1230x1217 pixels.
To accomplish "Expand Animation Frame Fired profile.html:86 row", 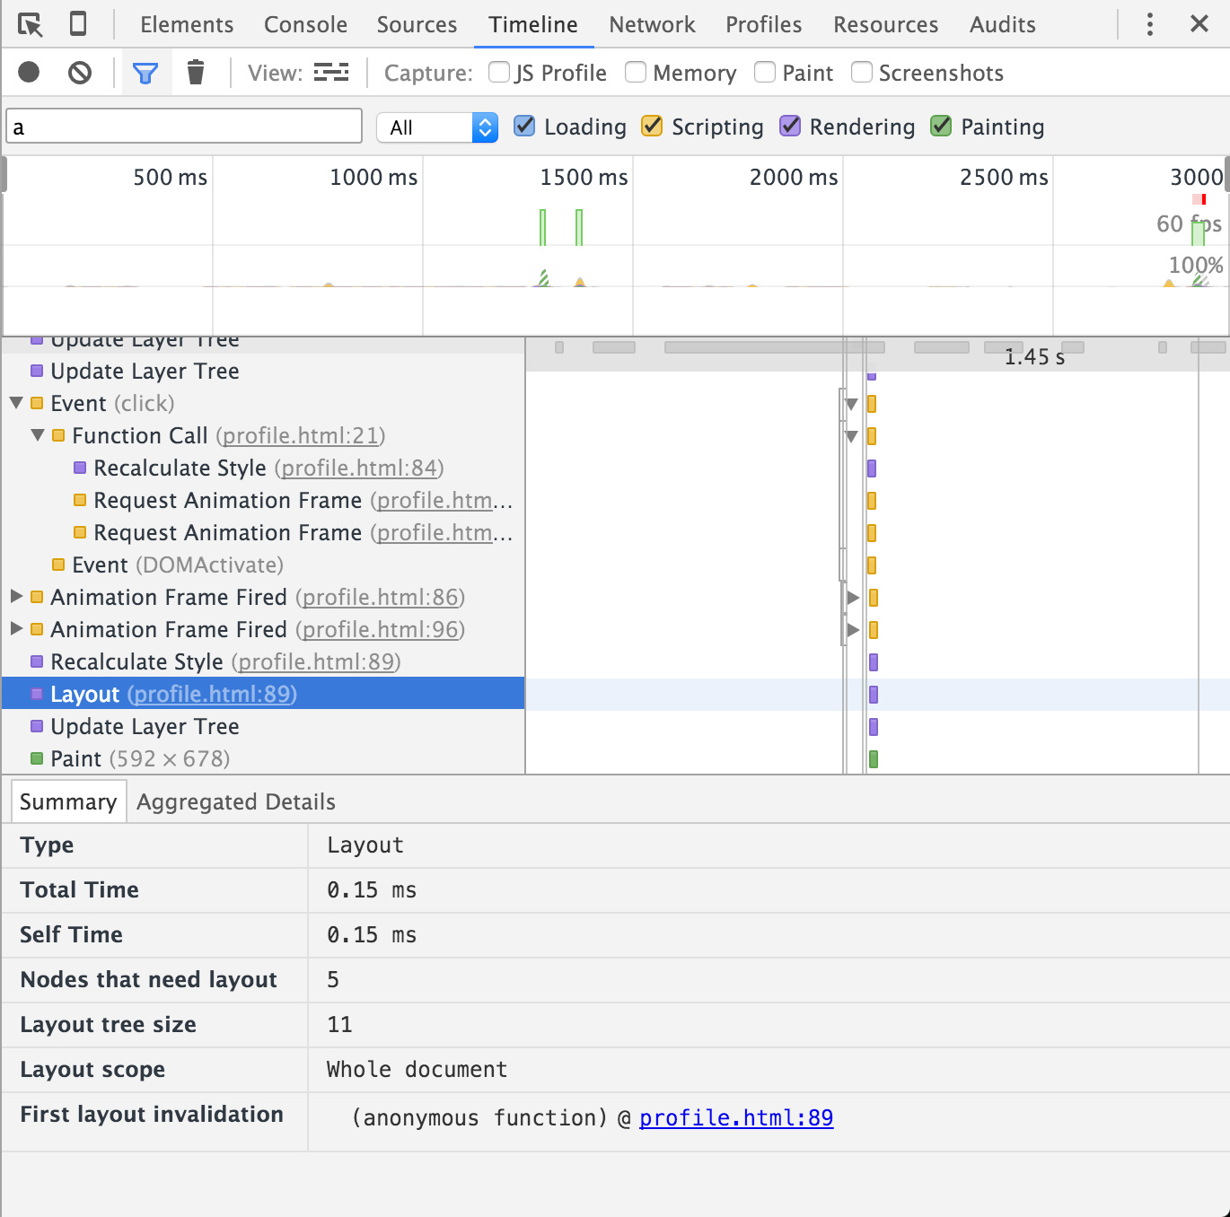I will tap(16, 597).
